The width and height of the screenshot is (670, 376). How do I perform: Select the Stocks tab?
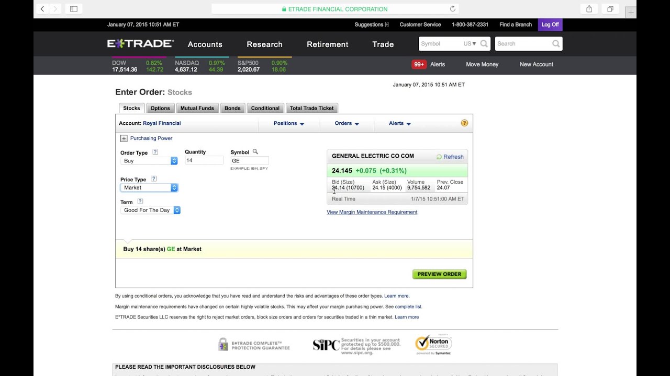pyautogui.click(x=131, y=108)
